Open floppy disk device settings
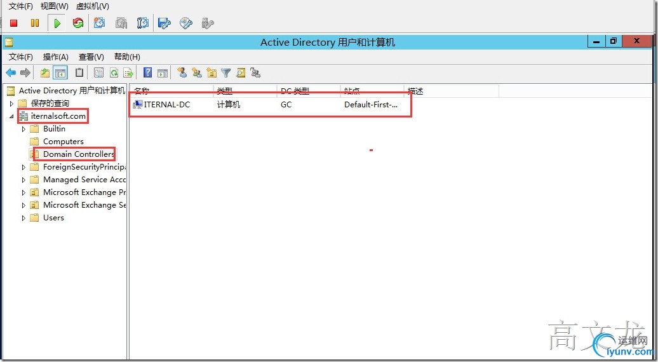Image resolution: width=658 pixels, height=362 pixels. pyautogui.click(x=164, y=23)
